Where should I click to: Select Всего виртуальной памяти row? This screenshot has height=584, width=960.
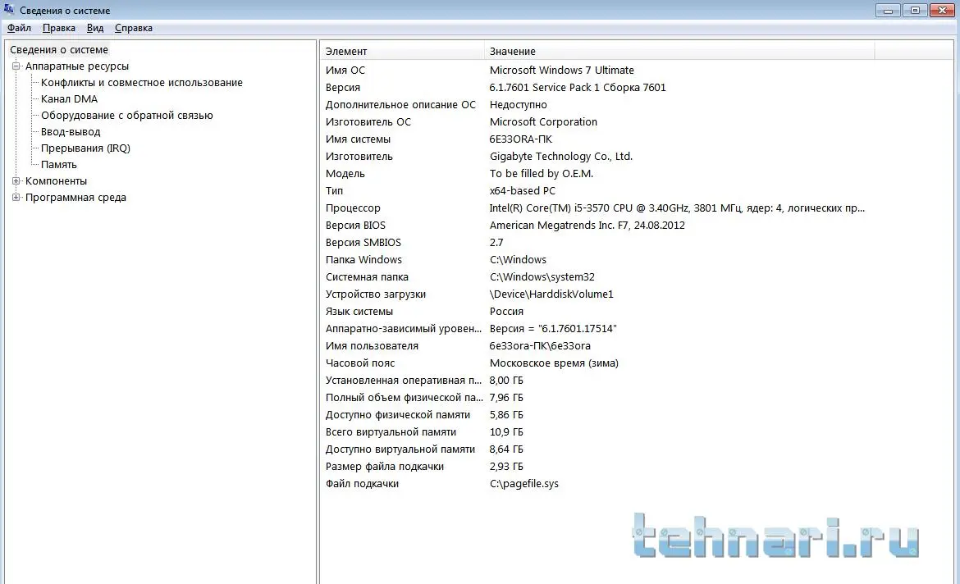coord(391,431)
